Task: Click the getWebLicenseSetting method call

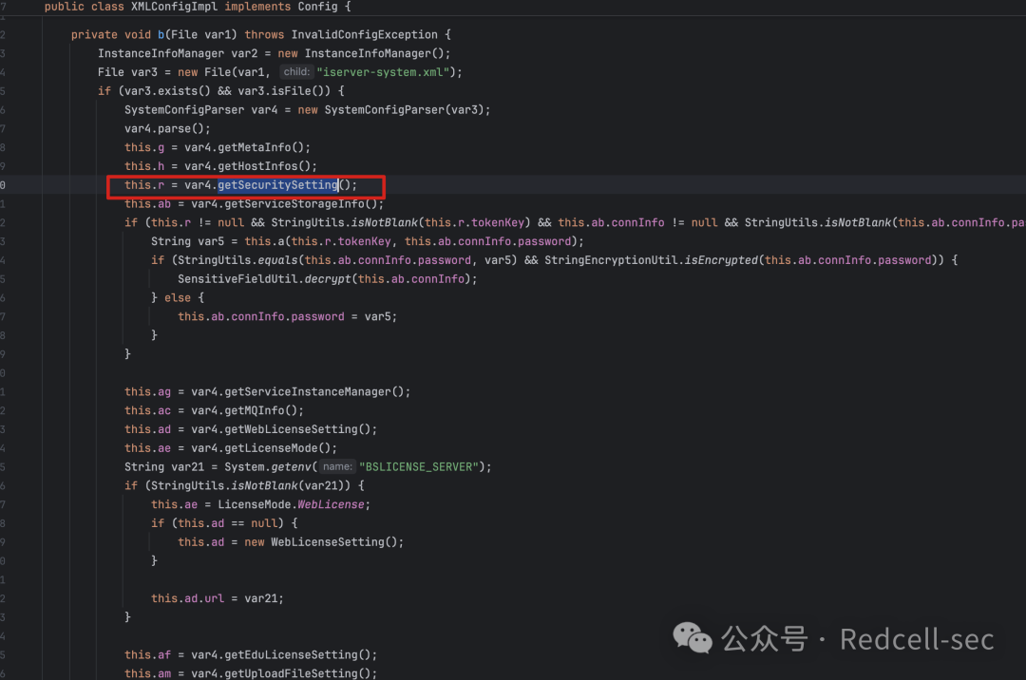Action: pyautogui.click(x=291, y=429)
